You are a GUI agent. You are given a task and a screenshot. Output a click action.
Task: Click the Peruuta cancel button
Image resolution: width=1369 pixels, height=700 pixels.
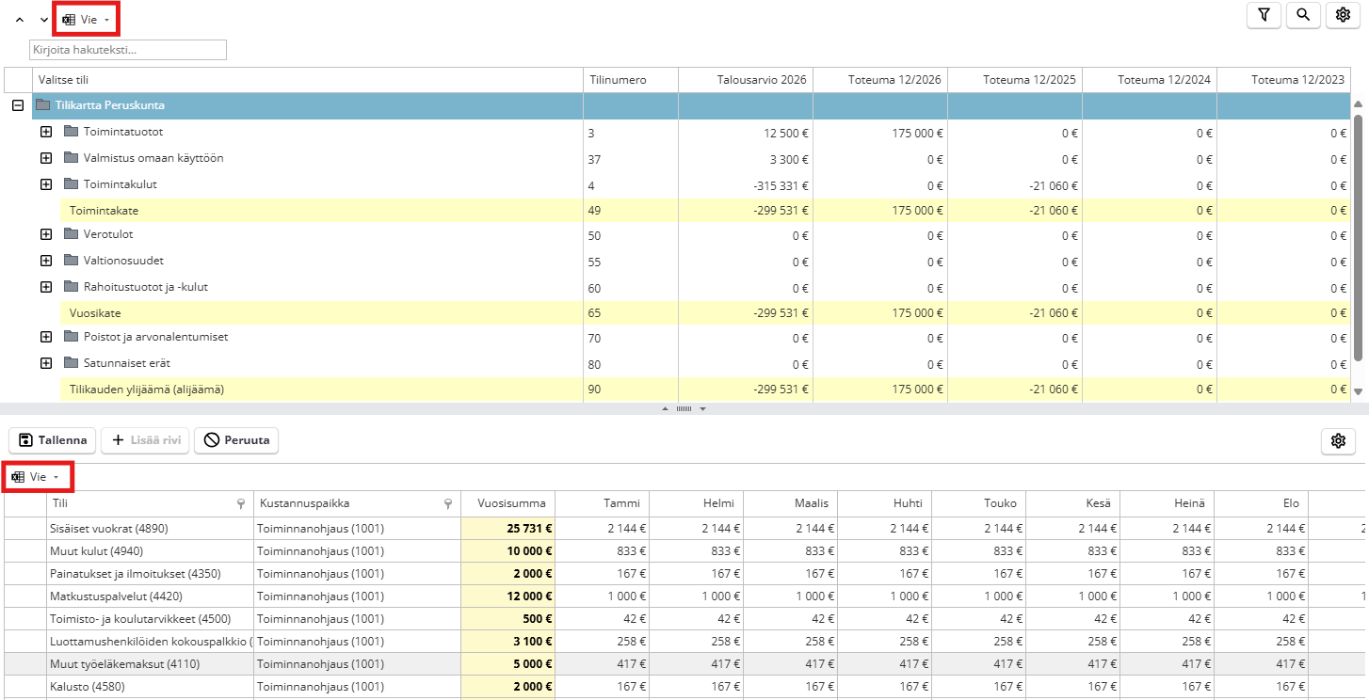click(x=236, y=440)
